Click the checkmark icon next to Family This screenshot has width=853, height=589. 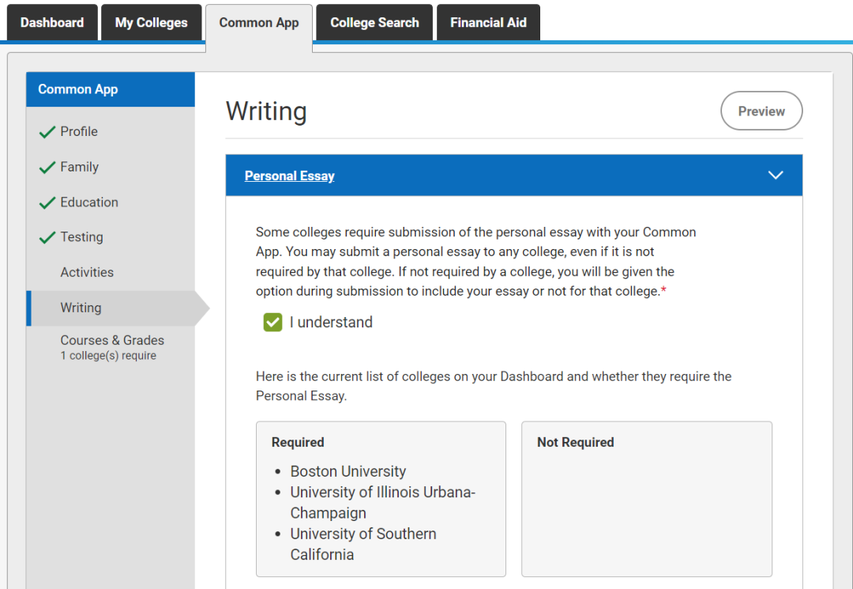[47, 167]
